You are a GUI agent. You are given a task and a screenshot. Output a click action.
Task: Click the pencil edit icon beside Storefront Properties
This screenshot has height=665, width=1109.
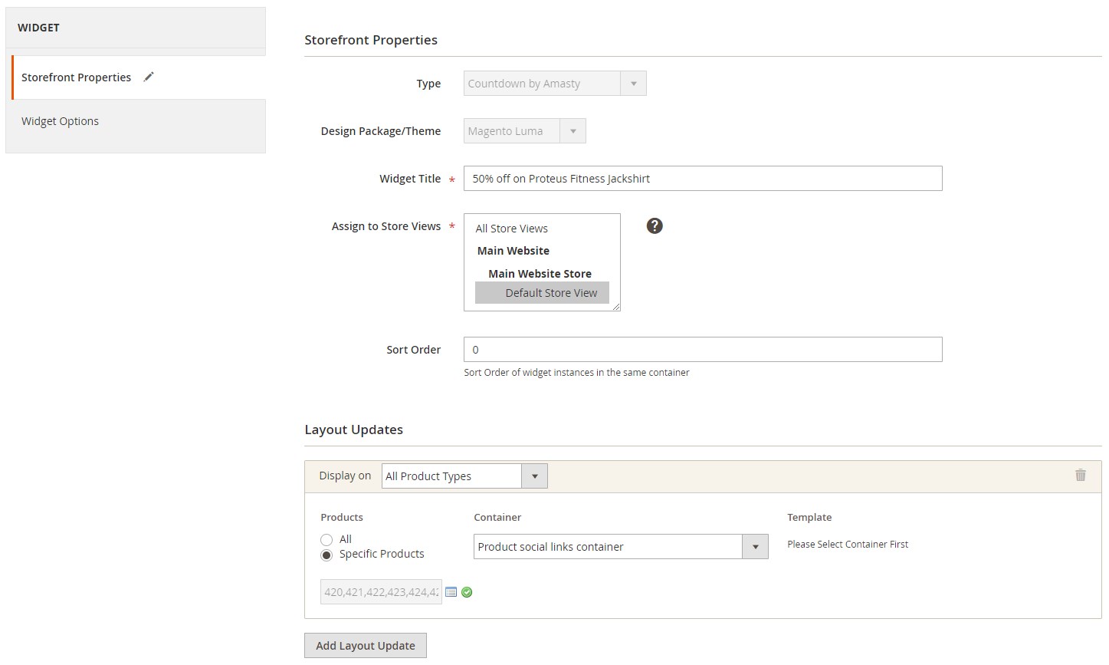pos(149,77)
